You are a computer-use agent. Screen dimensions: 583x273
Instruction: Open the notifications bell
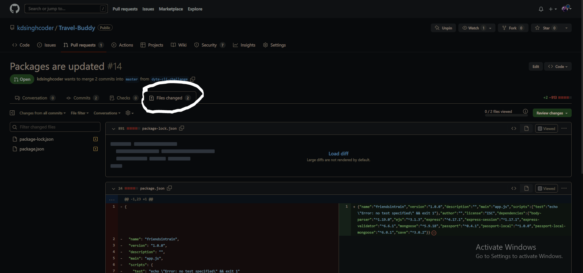[x=541, y=9]
